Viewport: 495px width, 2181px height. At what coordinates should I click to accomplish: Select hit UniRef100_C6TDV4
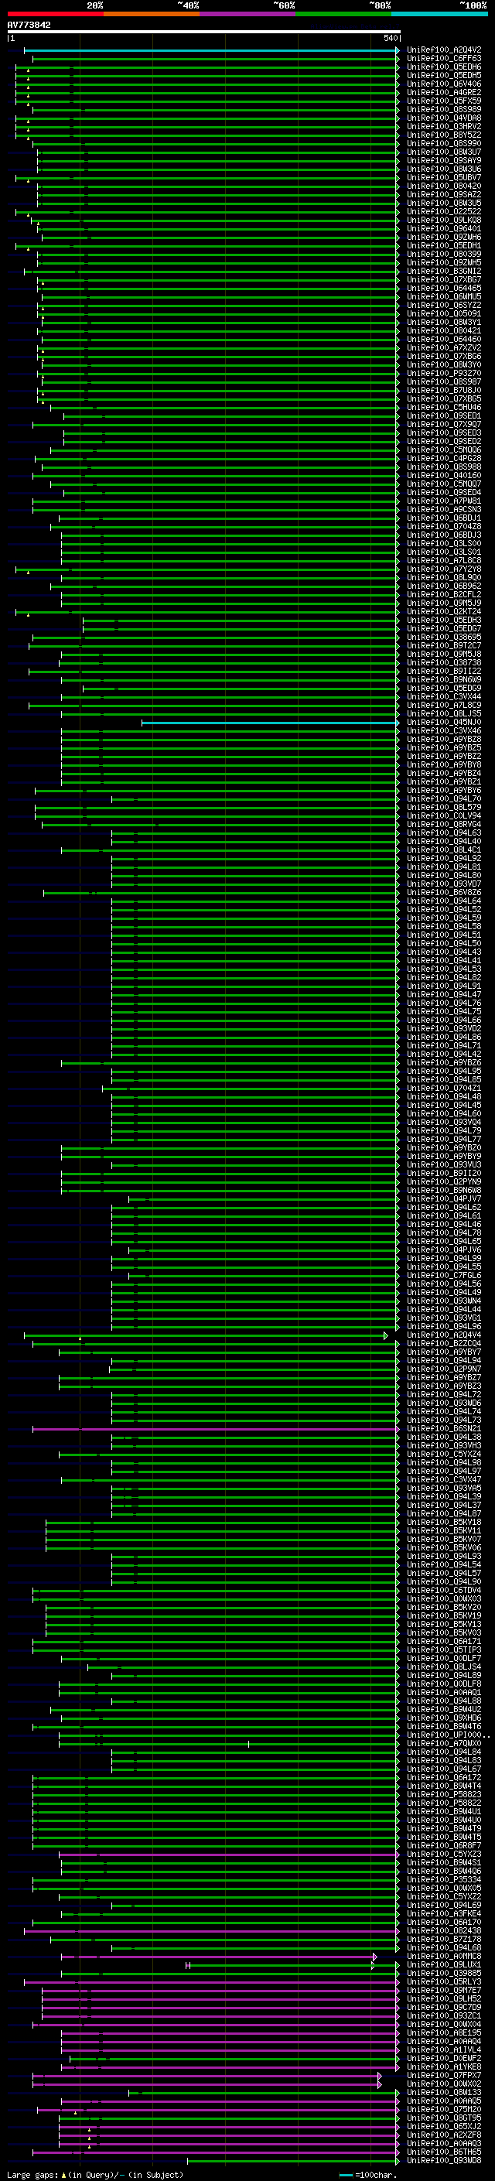coord(444,1590)
